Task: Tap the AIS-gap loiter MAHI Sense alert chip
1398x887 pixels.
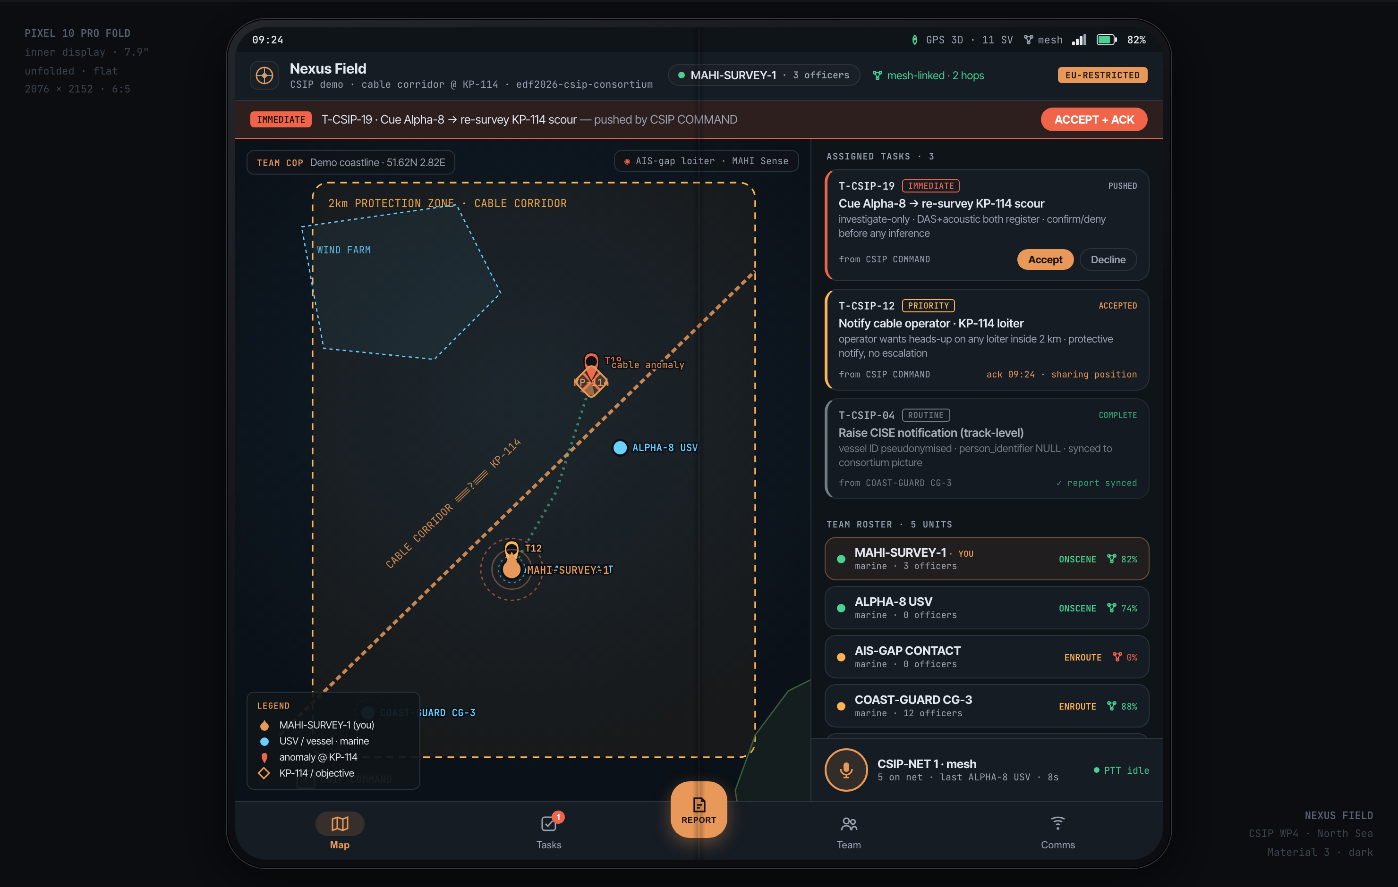Action: pyautogui.click(x=706, y=161)
